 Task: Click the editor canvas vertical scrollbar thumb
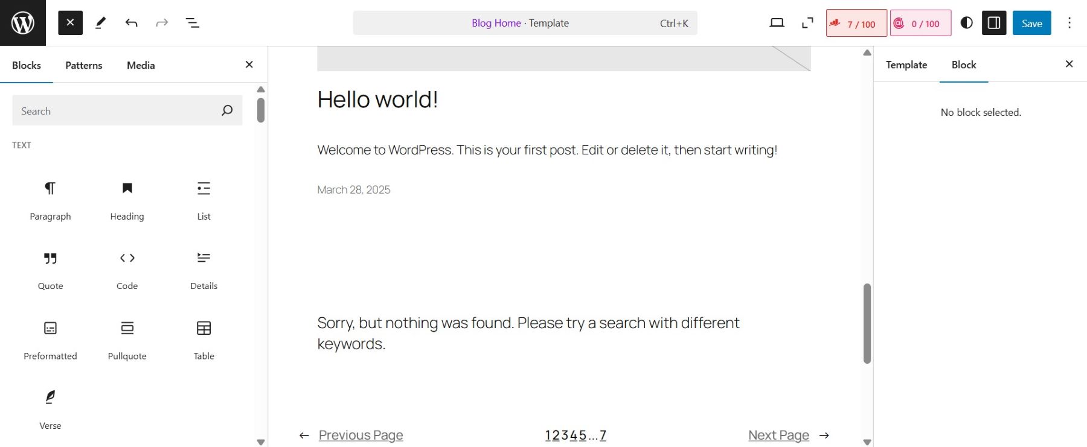click(x=867, y=323)
